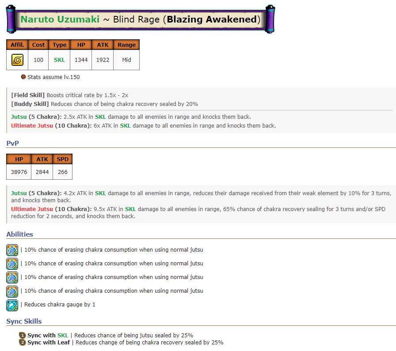The image size is (396, 351).
Task: Click the HP value 1344
Action: [81, 60]
